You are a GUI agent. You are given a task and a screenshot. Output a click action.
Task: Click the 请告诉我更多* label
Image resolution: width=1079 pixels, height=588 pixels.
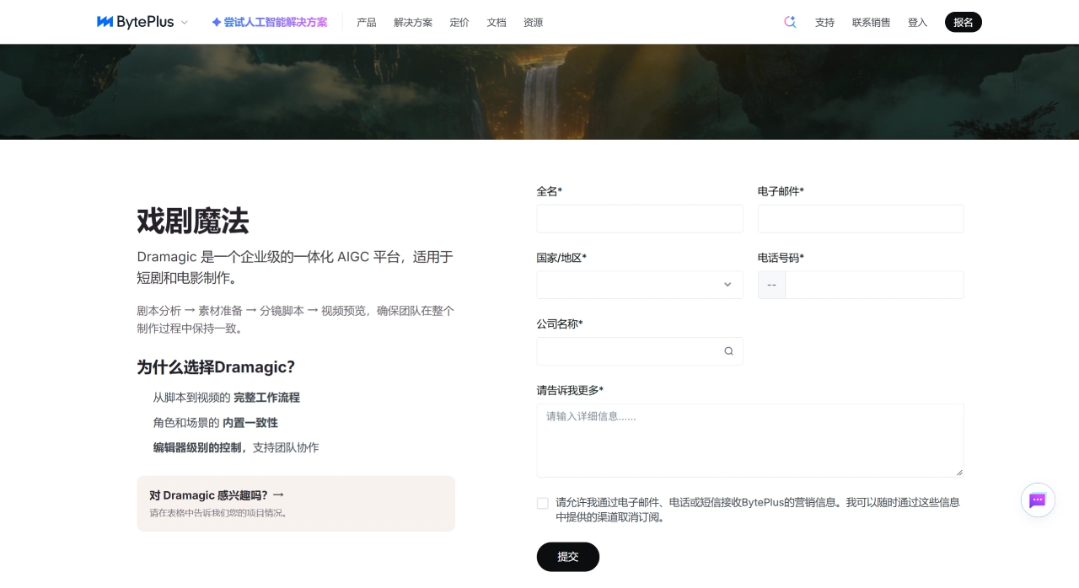tap(570, 390)
